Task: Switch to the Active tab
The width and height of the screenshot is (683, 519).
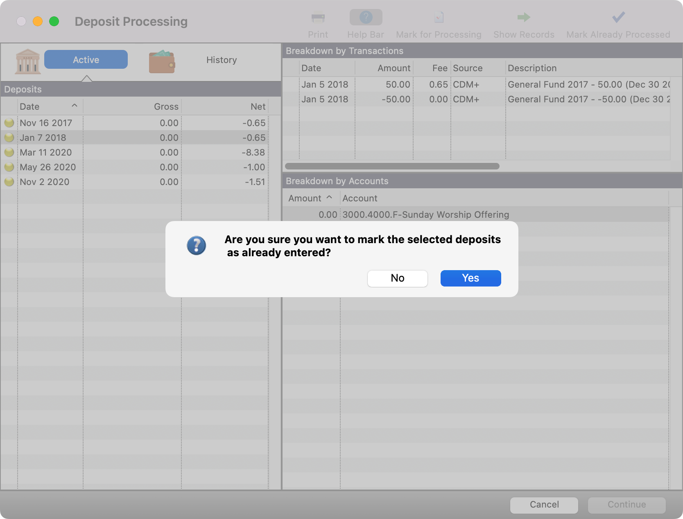Action: pos(86,59)
